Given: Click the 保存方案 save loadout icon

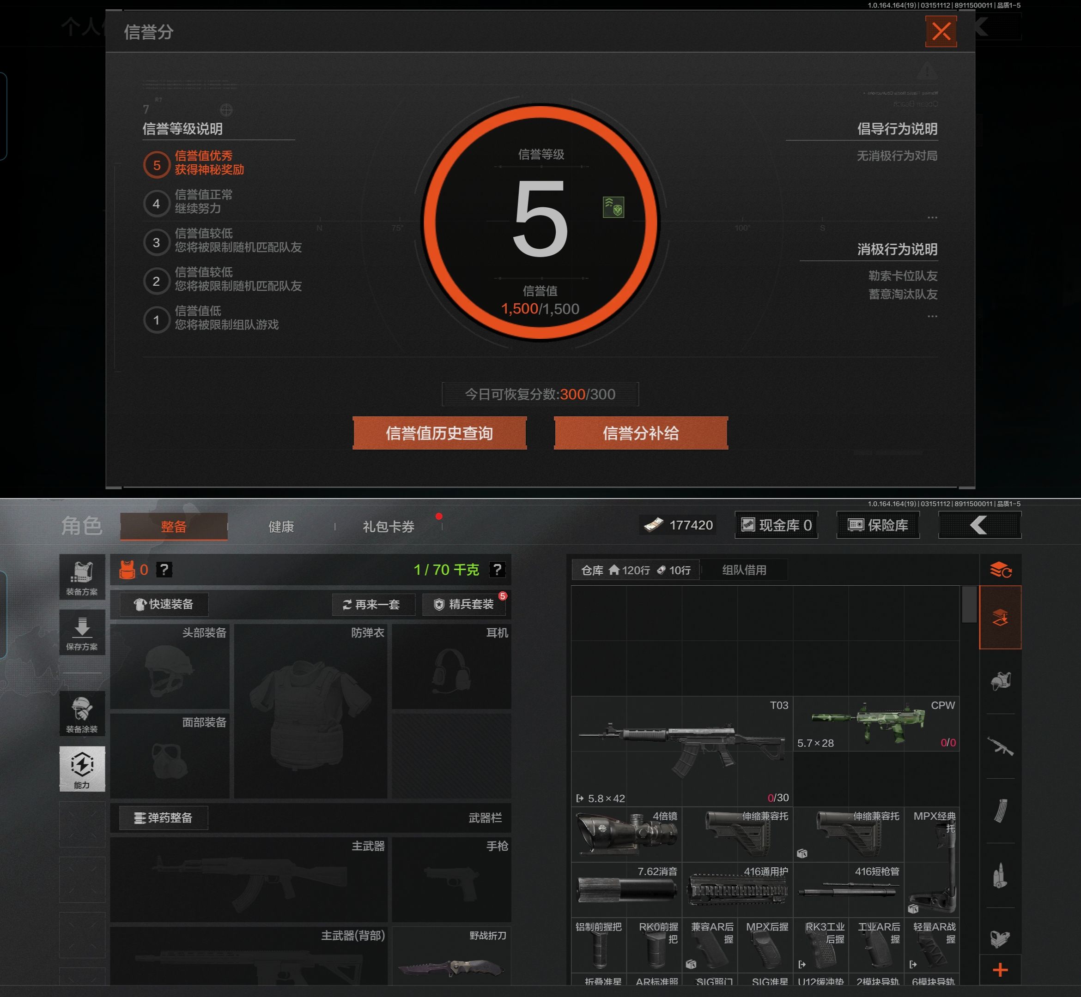Looking at the screenshot, I should [82, 633].
